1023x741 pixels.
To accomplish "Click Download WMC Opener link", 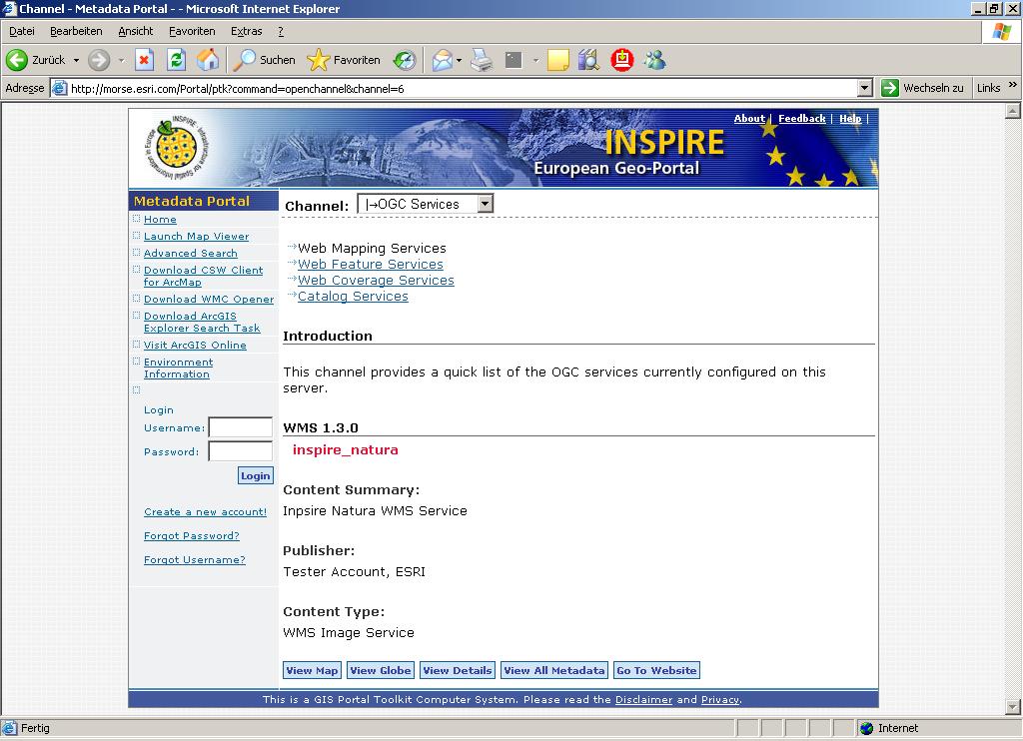I will point(209,299).
